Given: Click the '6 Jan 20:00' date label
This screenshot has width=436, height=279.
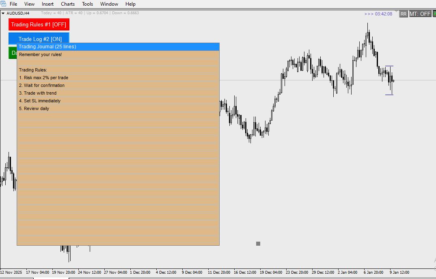Looking at the screenshot, I should (x=373, y=273).
